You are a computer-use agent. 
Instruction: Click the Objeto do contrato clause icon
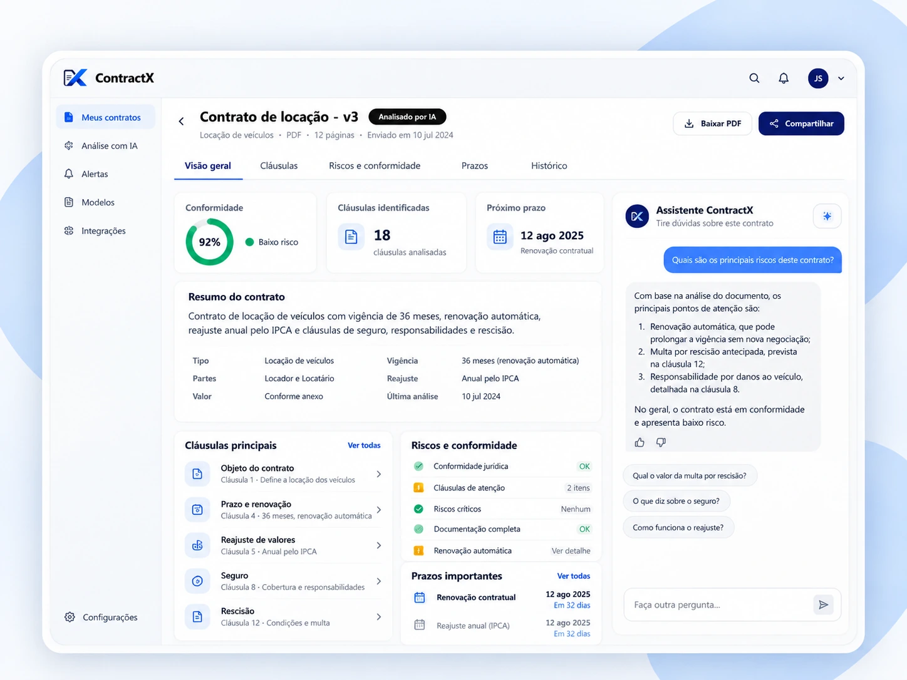(197, 474)
